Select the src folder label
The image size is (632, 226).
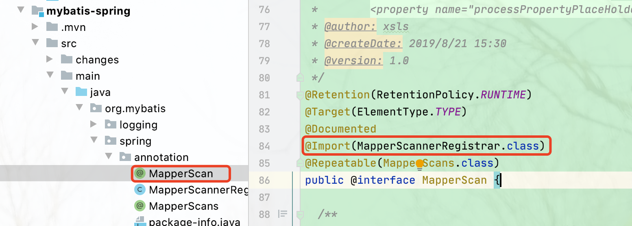tap(69, 43)
